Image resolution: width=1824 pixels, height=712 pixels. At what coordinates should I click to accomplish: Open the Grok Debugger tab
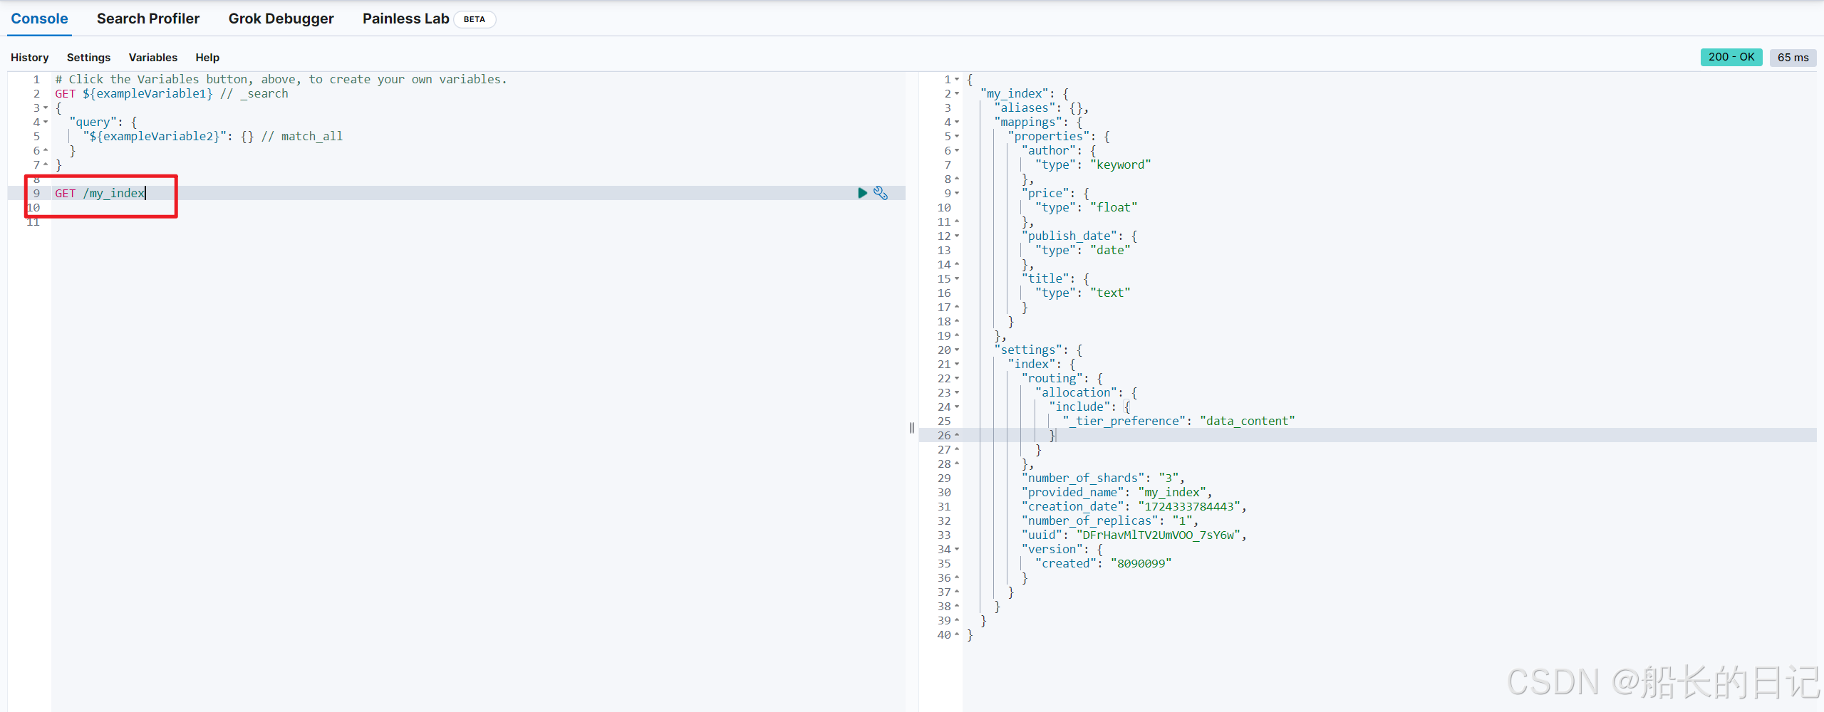281,19
